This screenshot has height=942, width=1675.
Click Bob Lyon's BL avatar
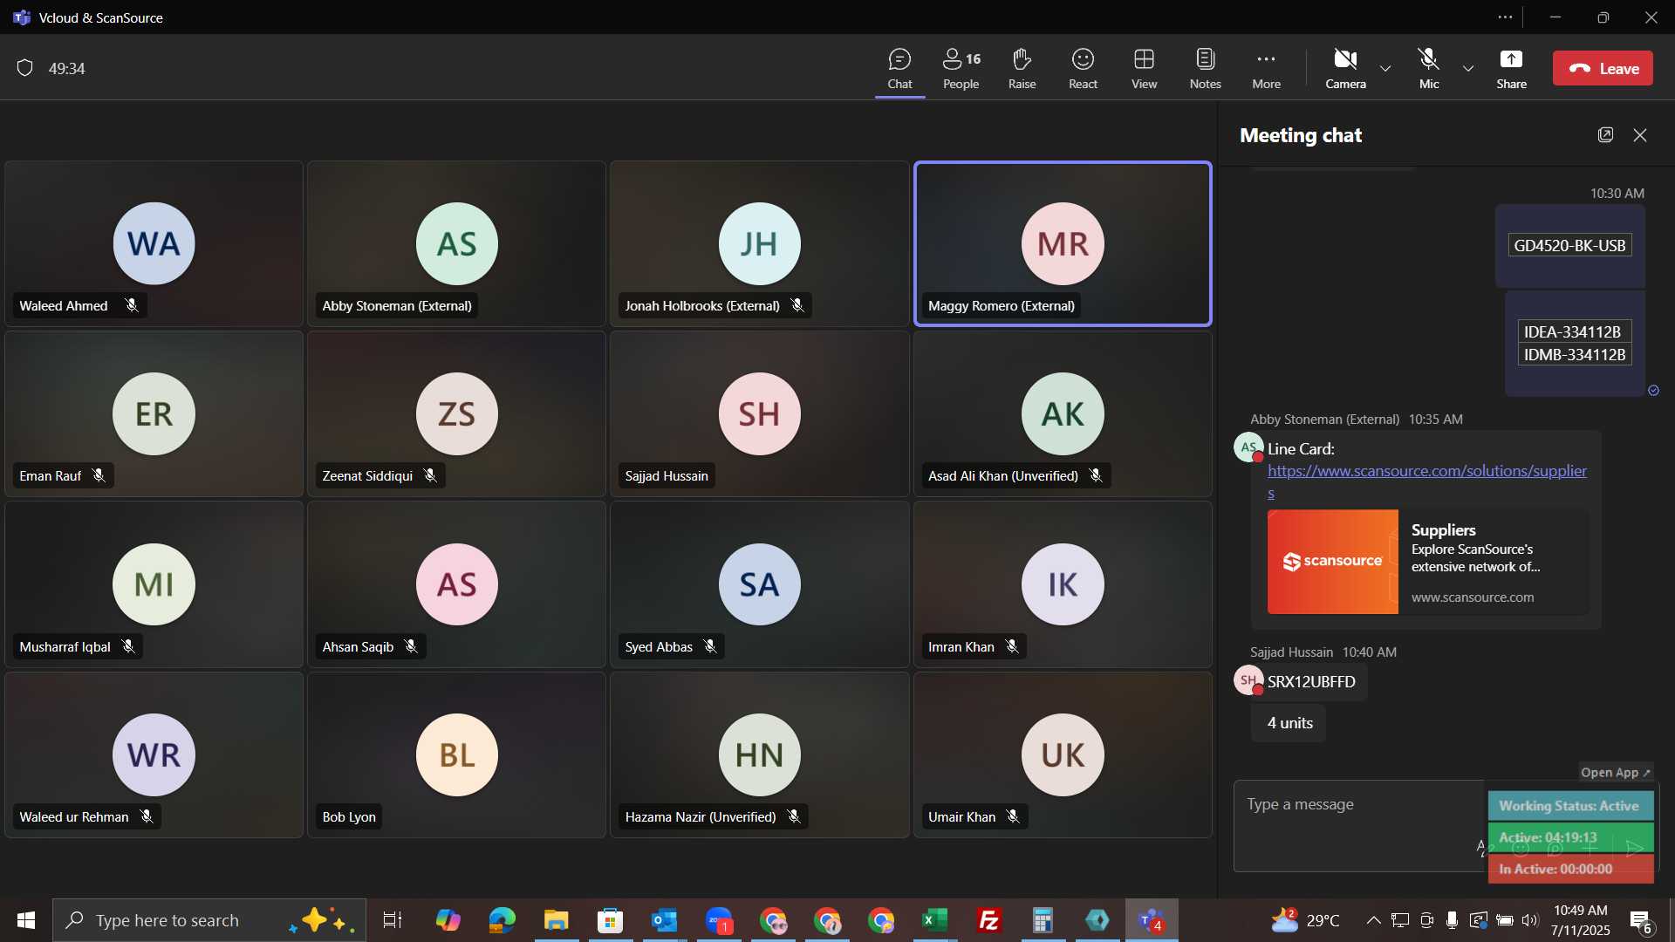pyautogui.click(x=457, y=754)
